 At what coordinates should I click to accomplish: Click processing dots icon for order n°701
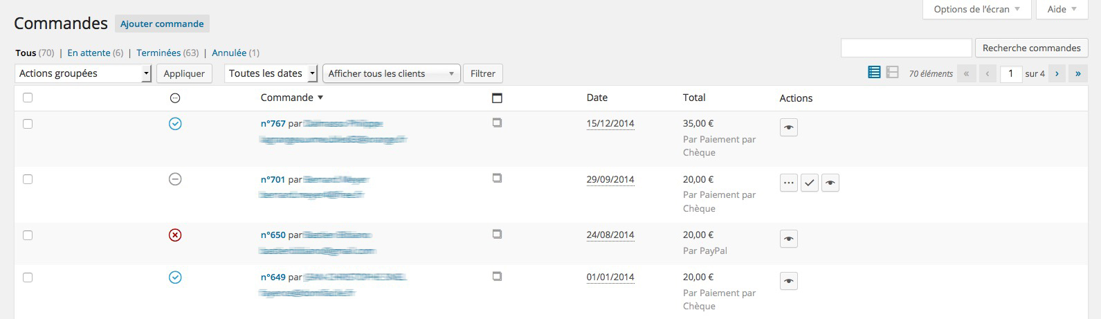tap(788, 183)
